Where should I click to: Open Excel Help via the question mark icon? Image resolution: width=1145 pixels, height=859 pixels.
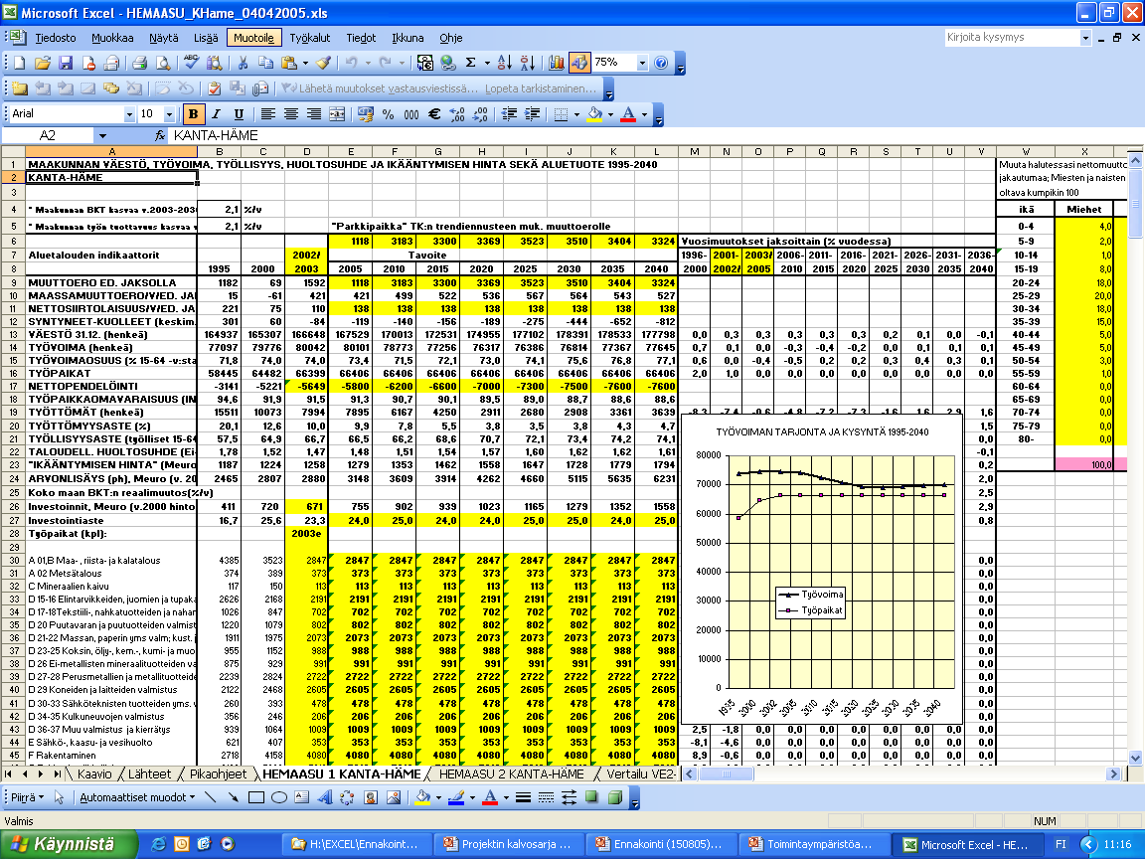coord(662,64)
